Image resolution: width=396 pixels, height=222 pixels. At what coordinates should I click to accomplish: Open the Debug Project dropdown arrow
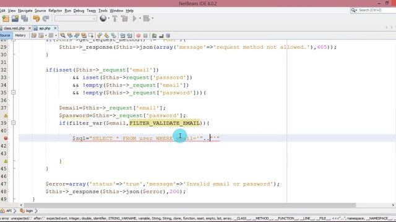(x=153, y=18)
